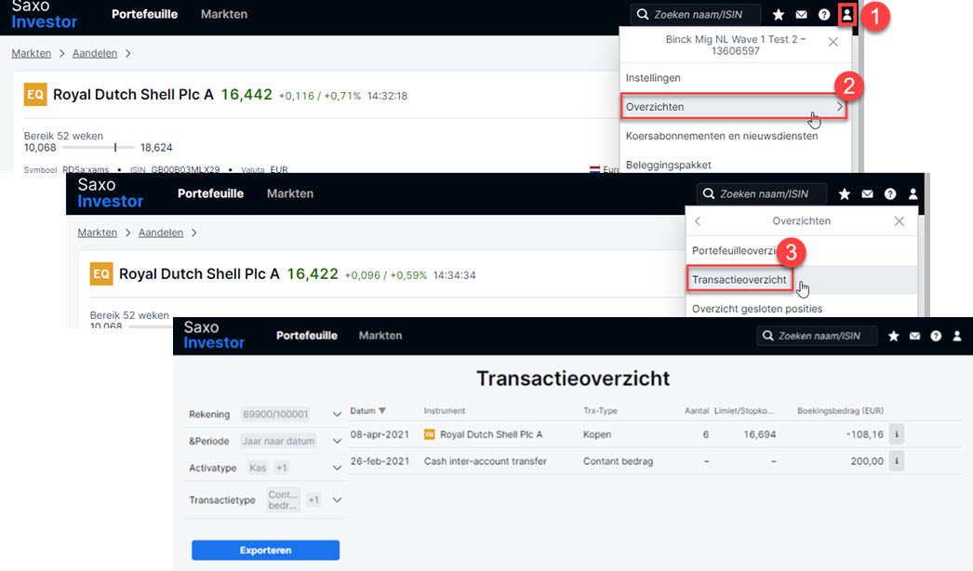973x571 pixels.
Task: Click the Exporteren button
Action: [266, 550]
